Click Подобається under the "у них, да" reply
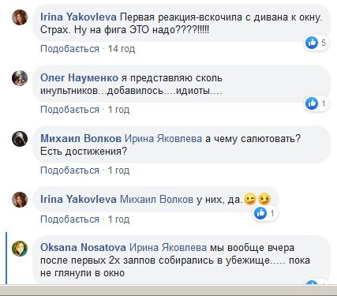This screenshot has height=296, width=337. (x=69, y=219)
